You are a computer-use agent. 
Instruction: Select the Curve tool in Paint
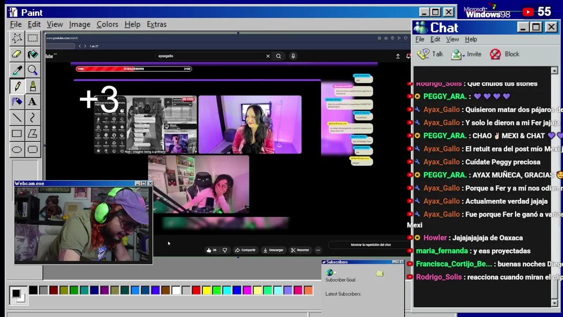(x=33, y=117)
